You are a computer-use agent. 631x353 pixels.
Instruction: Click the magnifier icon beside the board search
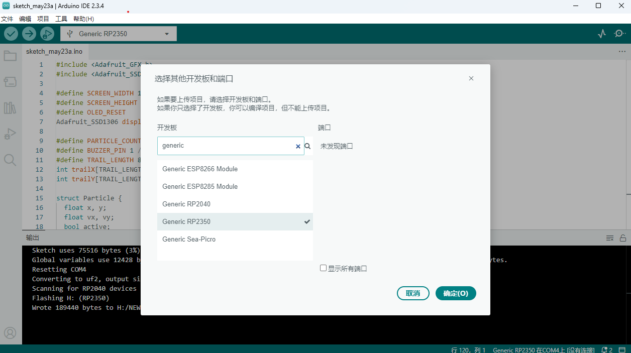point(307,146)
